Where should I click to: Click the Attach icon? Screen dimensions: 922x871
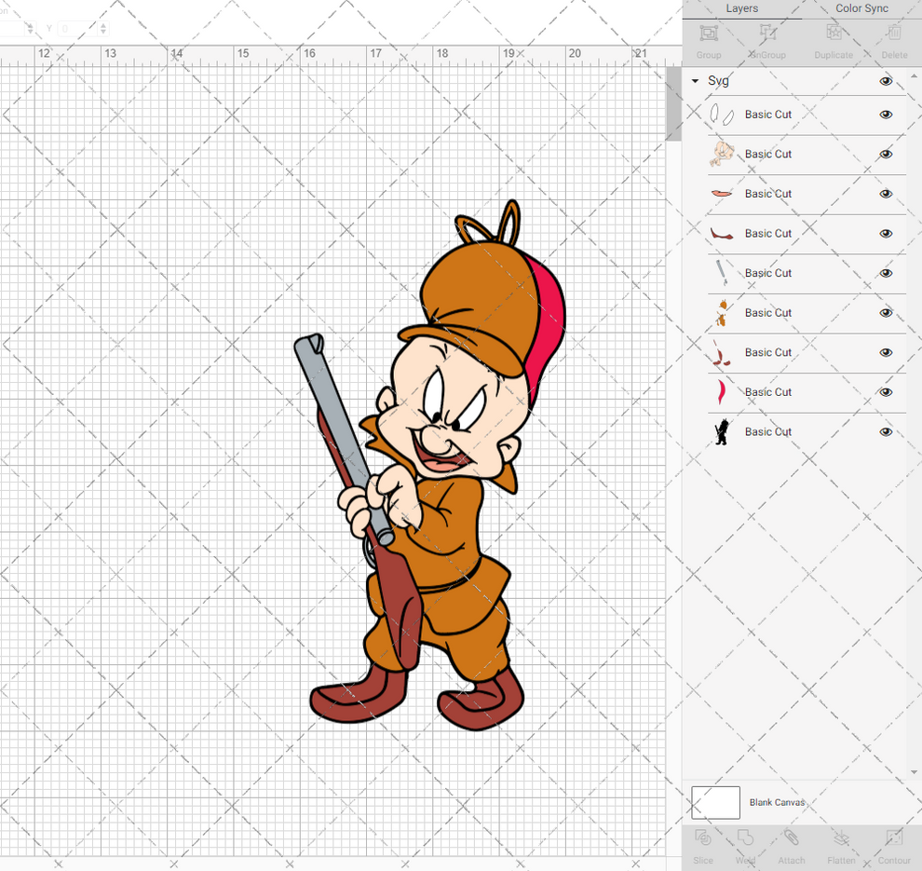click(792, 846)
